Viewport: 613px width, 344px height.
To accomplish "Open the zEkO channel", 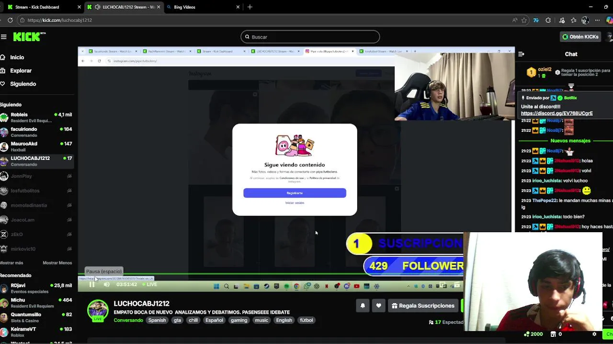I will point(37,235).
